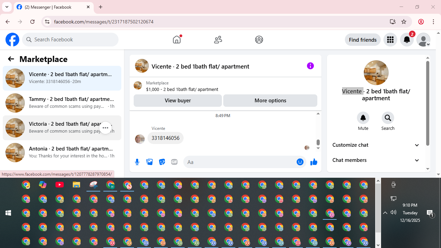Image resolution: width=441 pixels, height=248 pixels.
Task: View site information icon beside the URL
Action: pyautogui.click(x=47, y=22)
